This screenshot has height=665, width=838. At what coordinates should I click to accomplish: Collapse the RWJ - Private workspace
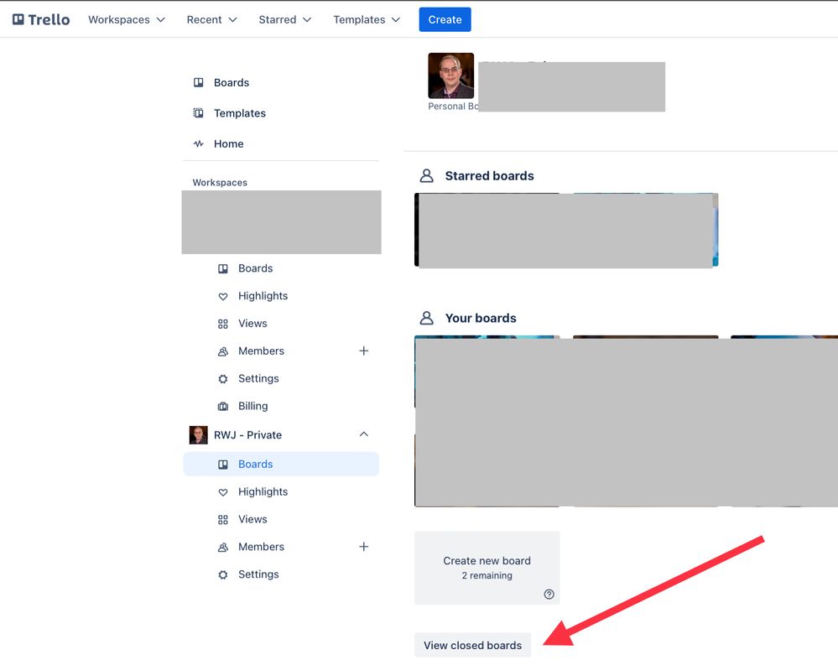(x=363, y=434)
